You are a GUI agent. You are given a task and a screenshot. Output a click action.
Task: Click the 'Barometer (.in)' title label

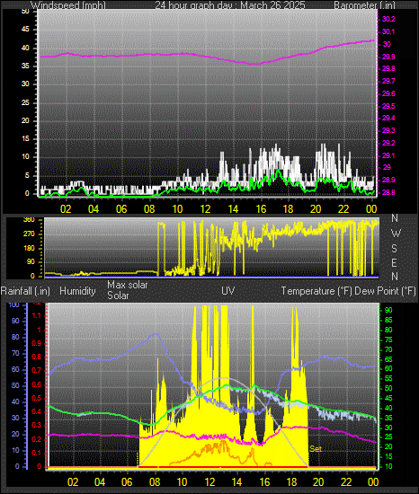click(x=364, y=5)
